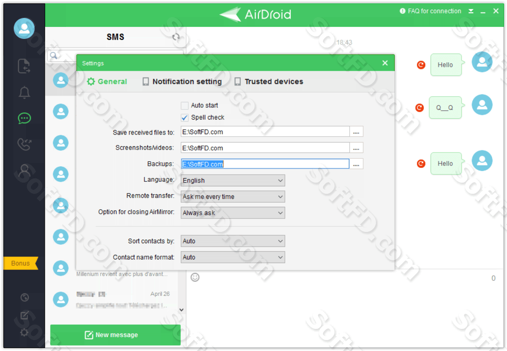Click the search magnifier icon in SMS panel

coord(53,55)
